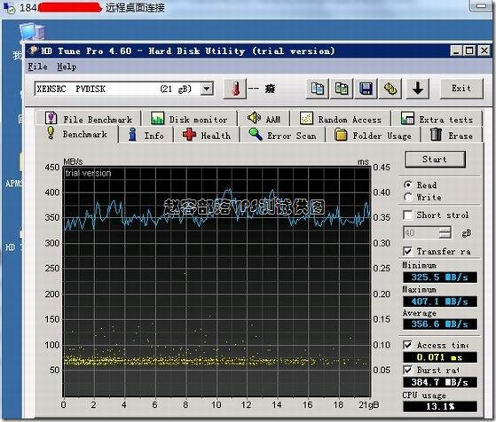The height and width of the screenshot is (422, 496).
Task: Click the File Benchmark tab icon
Action: tap(51, 118)
